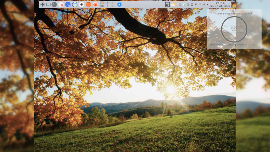Open the calculator app

coord(61,4)
